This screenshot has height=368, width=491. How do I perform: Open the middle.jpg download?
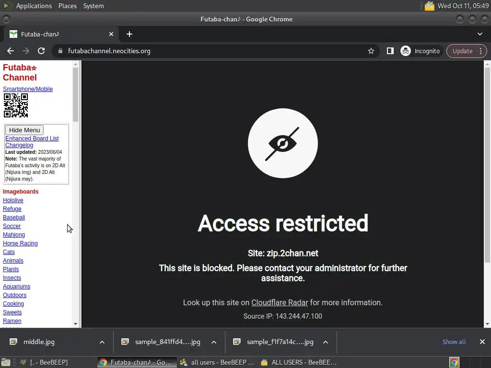coord(39,342)
